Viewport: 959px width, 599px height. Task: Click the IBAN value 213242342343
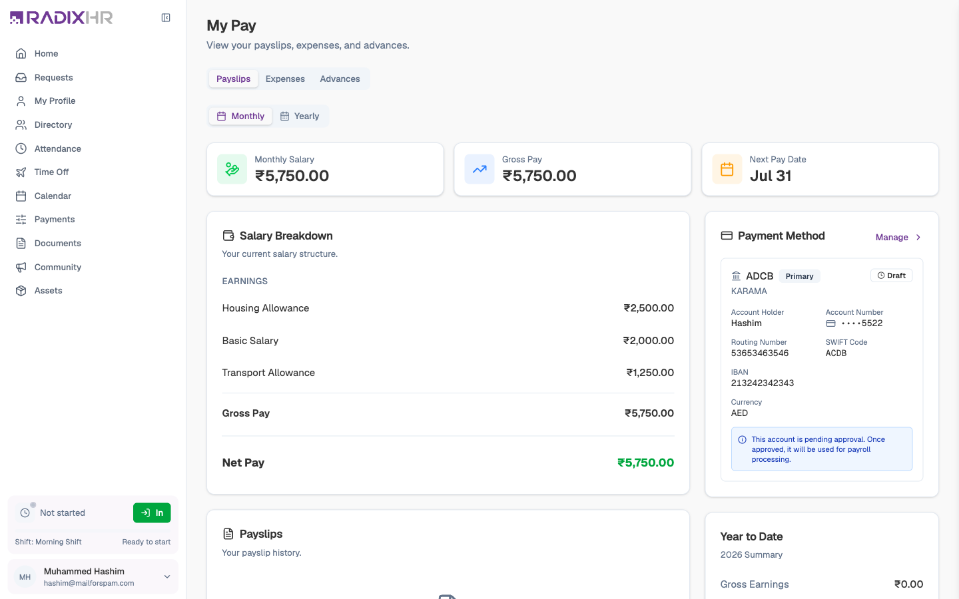763,383
